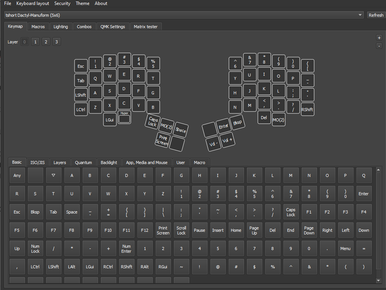The height and width of the screenshot is (290, 386).
Task: Select the LCtrl key on the keymap
Action: 81,110
